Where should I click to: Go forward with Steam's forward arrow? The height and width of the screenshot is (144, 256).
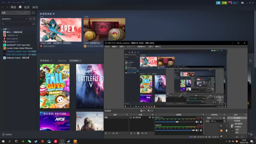point(7,7)
